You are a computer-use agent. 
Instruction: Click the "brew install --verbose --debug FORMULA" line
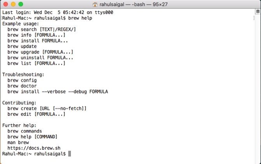(57, 92)
